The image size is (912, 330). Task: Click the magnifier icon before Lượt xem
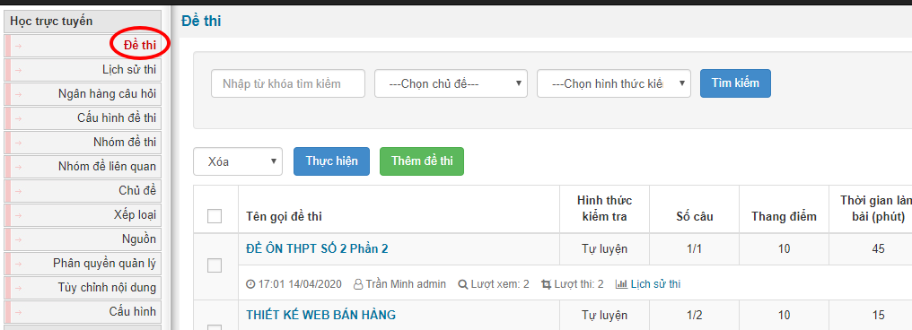(463, 284)
